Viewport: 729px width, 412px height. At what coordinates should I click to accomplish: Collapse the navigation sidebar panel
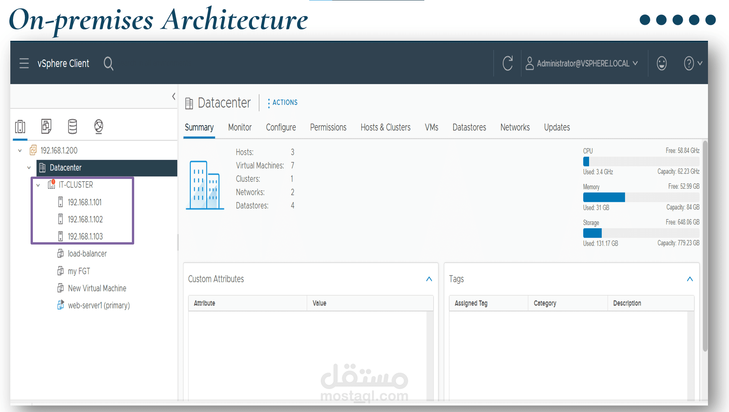coord(174,96)
